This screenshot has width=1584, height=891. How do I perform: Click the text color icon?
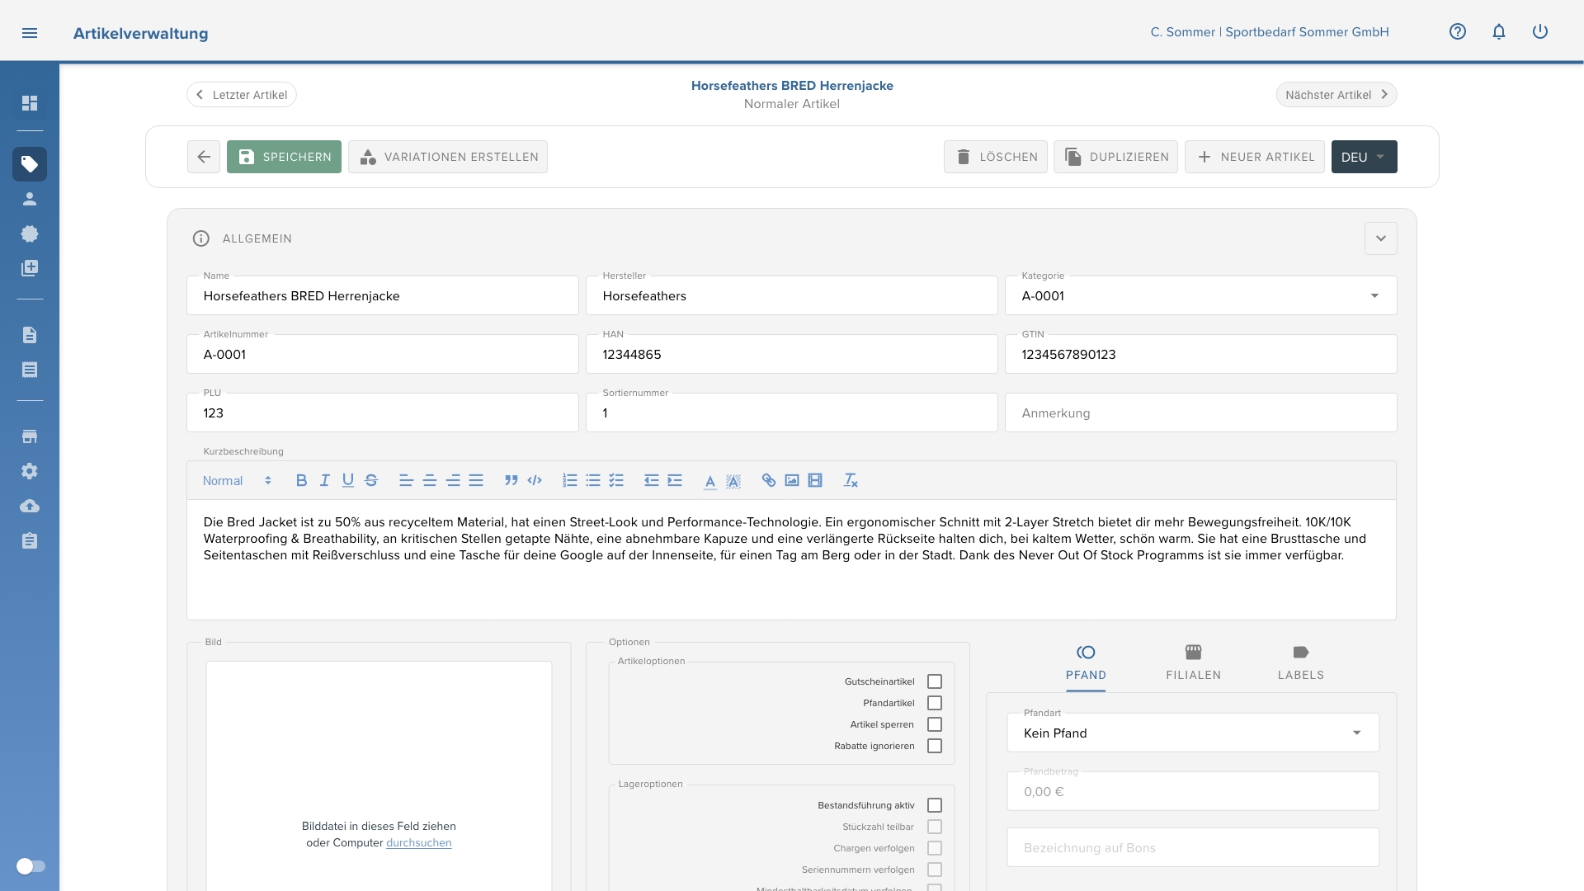coord(709,481)
